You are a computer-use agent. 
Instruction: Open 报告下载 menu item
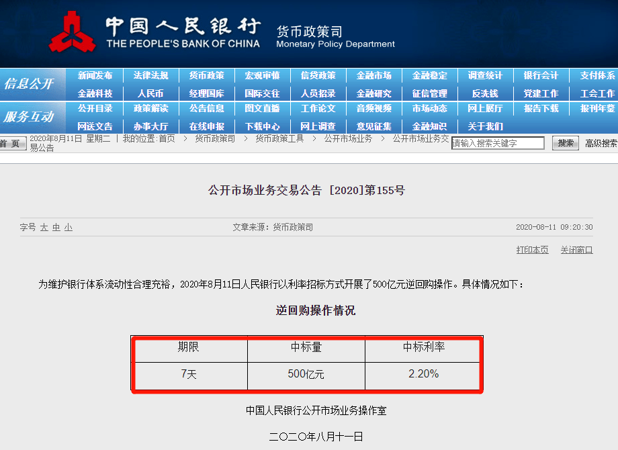pos(541,108)
